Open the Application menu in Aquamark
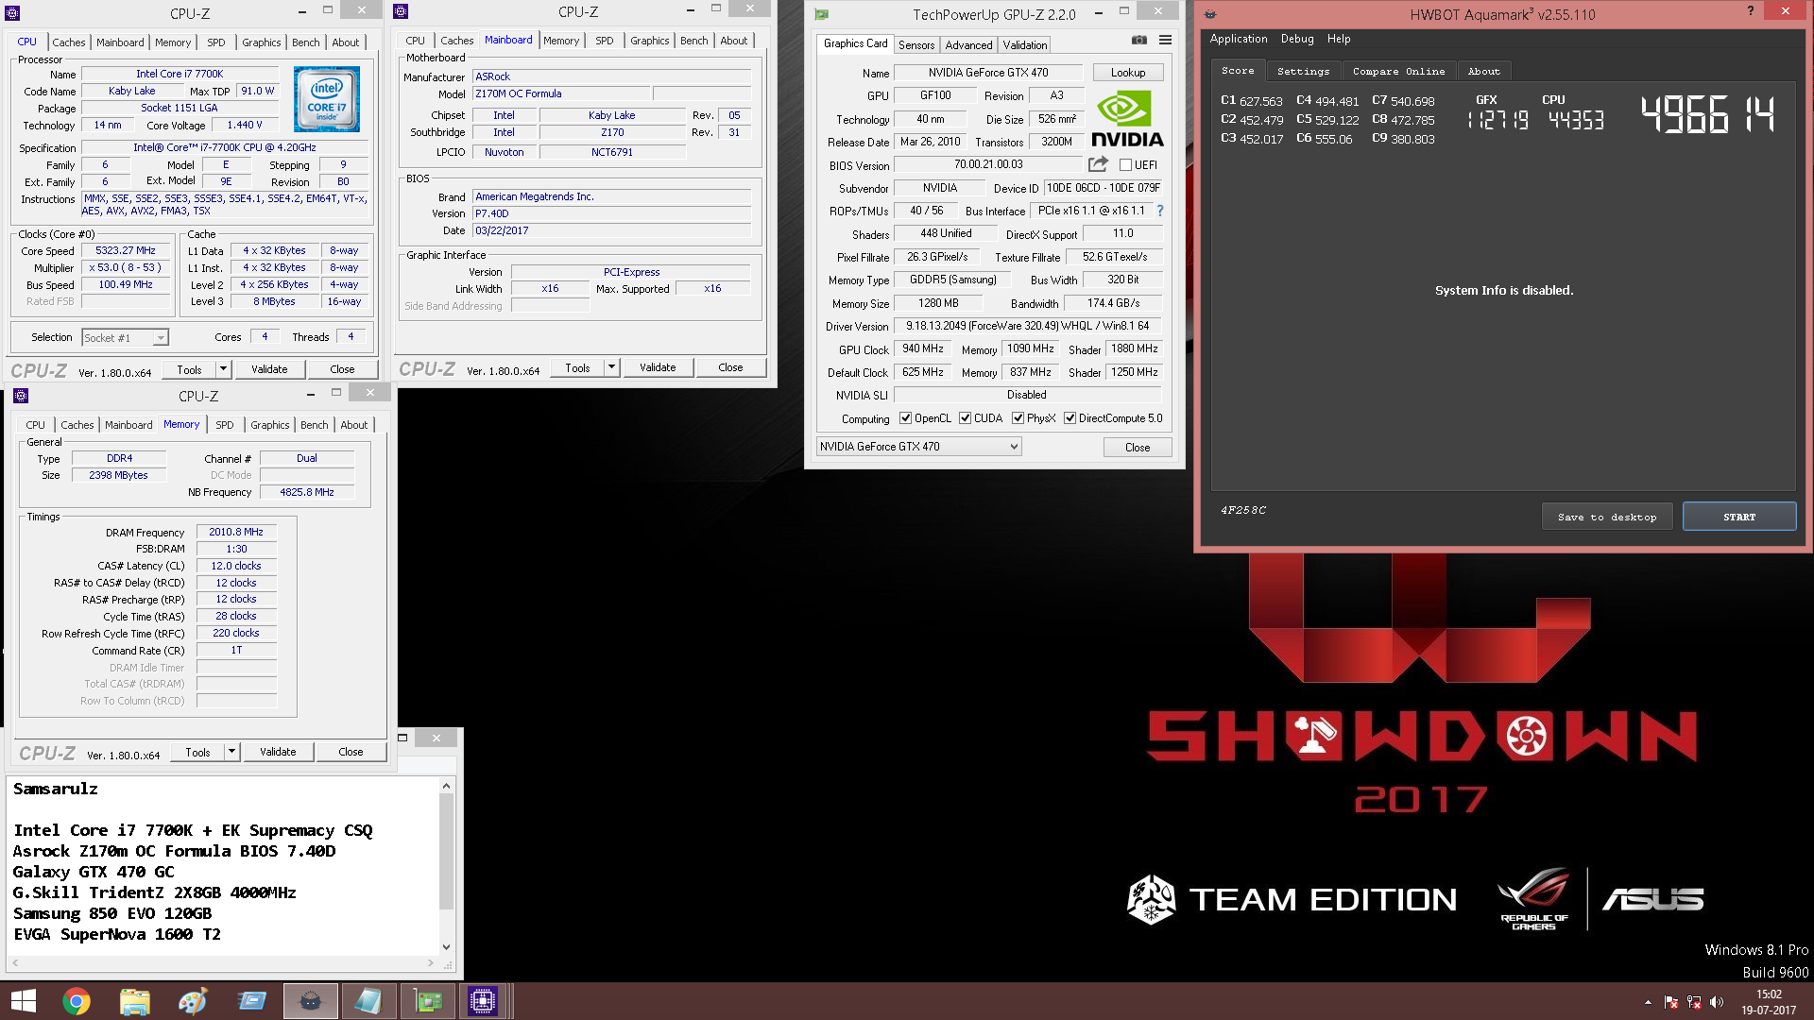 1239,39
